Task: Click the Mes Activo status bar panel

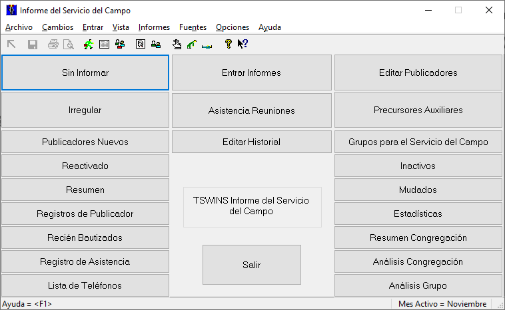Action: click(x=442, y=304)
